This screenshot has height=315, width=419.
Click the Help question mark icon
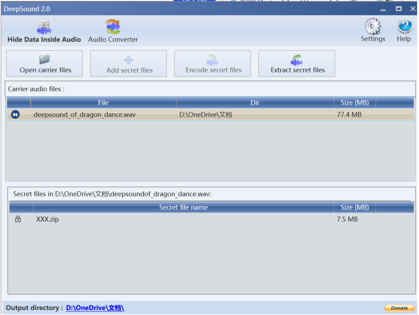(x=405, y=26)
